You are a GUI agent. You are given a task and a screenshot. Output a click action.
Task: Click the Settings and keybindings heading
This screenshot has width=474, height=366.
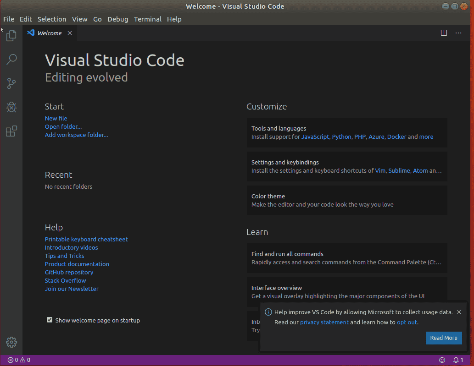pyautogui.click(x=285, y=162)
